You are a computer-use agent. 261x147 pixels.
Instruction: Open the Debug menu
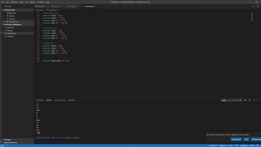point(32,2)
